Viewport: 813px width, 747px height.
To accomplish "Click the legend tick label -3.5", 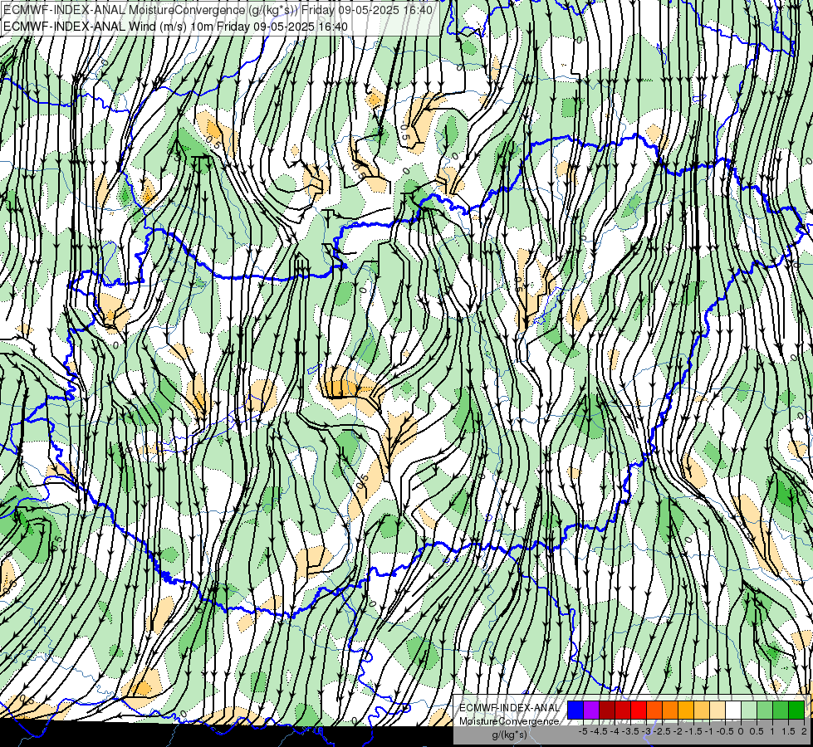I will tap(632, 731).
